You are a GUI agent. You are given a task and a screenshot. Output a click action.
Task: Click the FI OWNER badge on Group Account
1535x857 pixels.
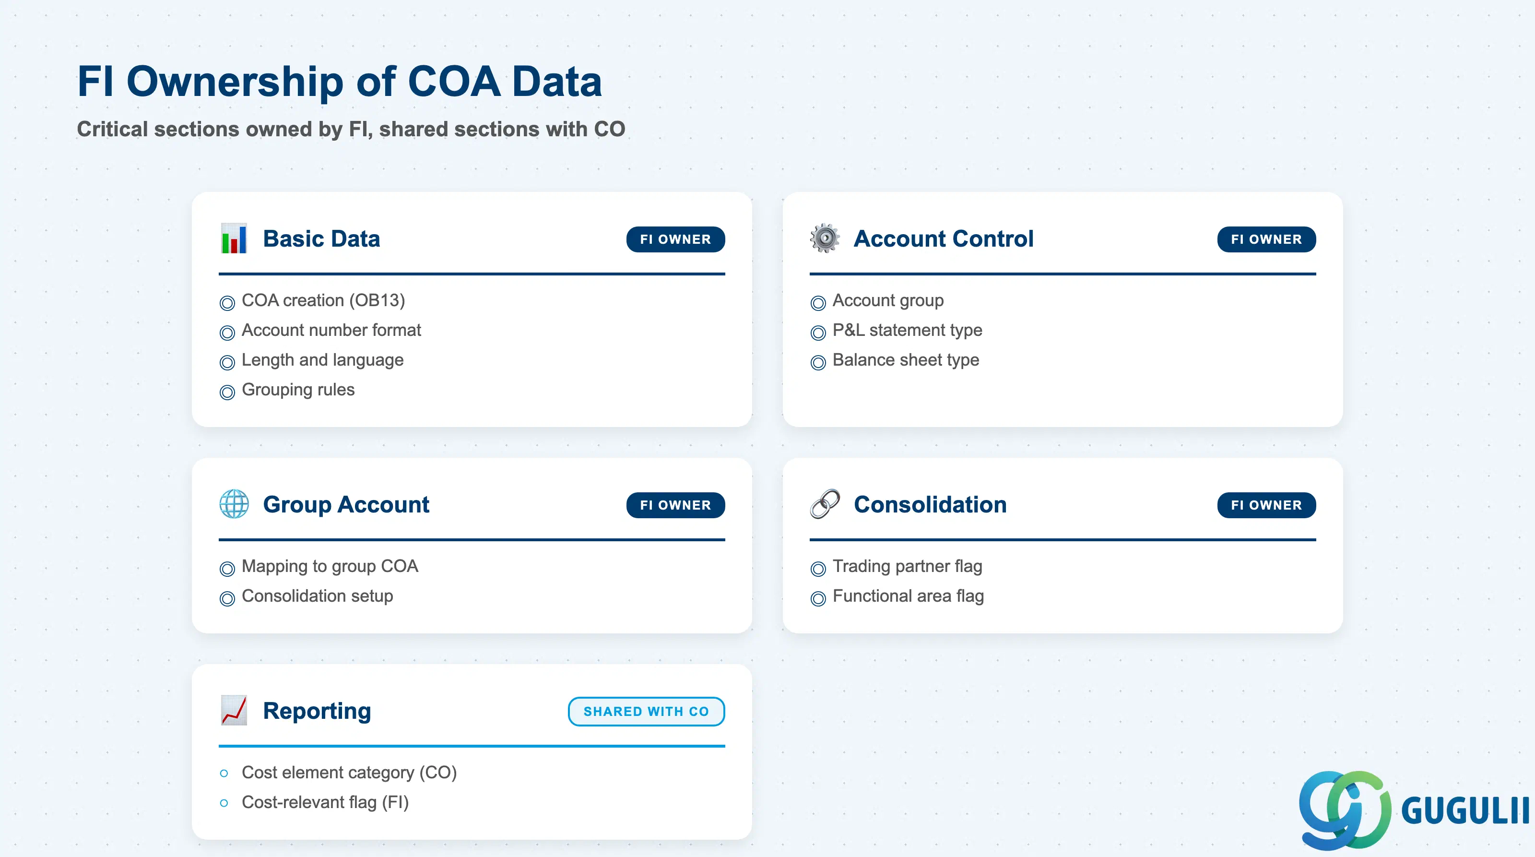675,505
